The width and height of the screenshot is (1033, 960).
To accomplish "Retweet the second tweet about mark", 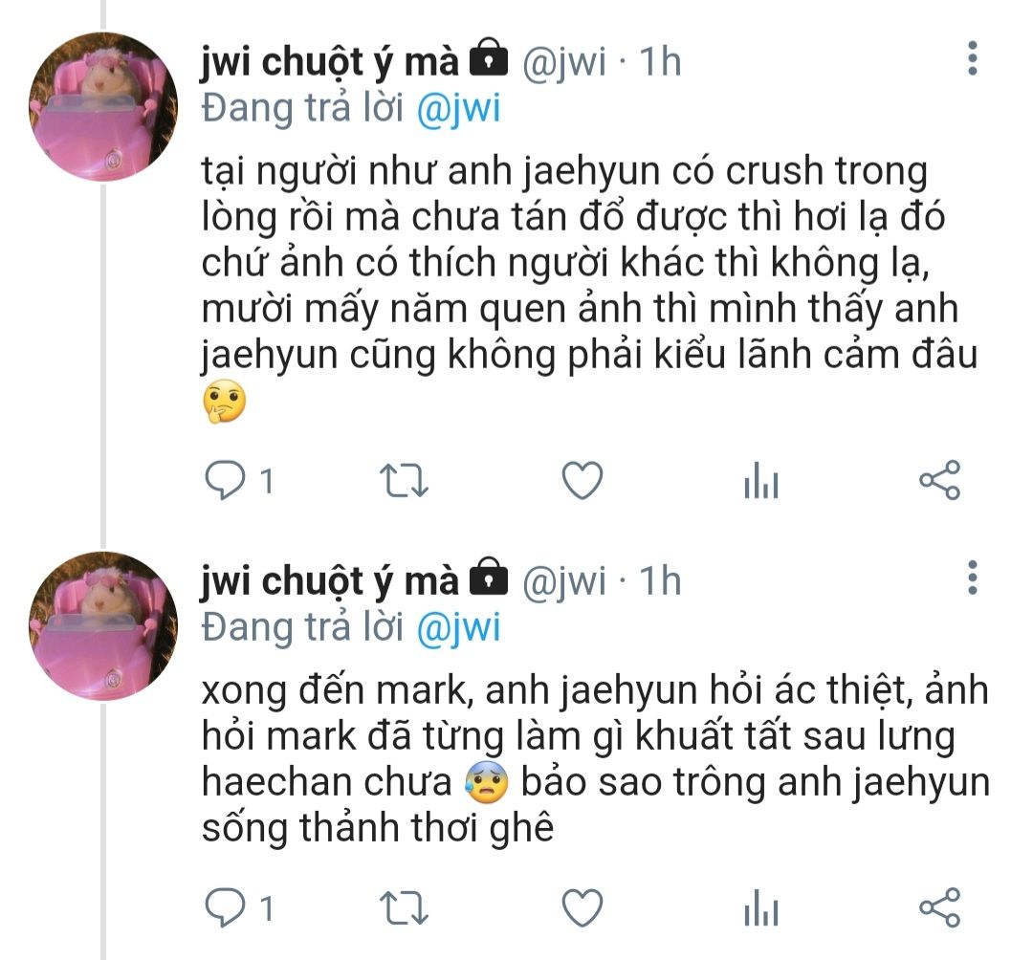I will (x=405, y=908).
